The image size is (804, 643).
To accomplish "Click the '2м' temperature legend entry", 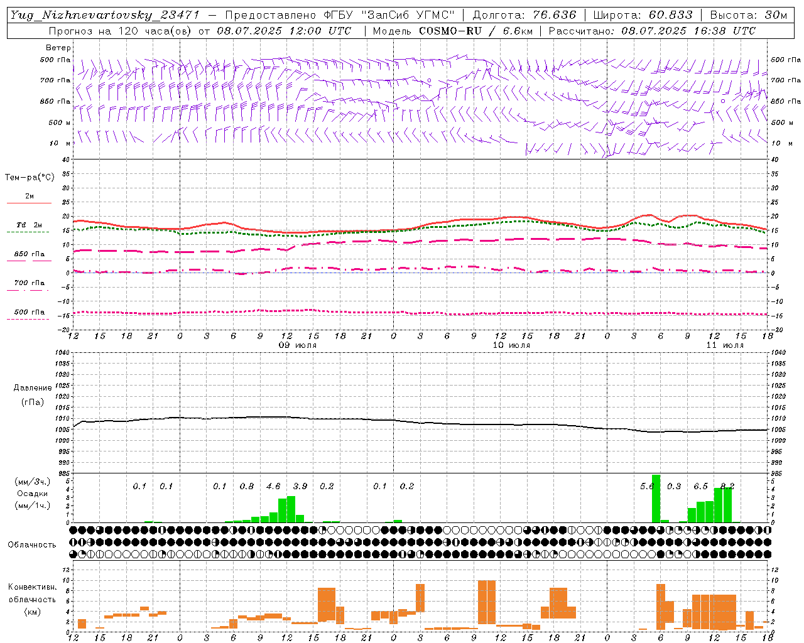I will (30, 197).
